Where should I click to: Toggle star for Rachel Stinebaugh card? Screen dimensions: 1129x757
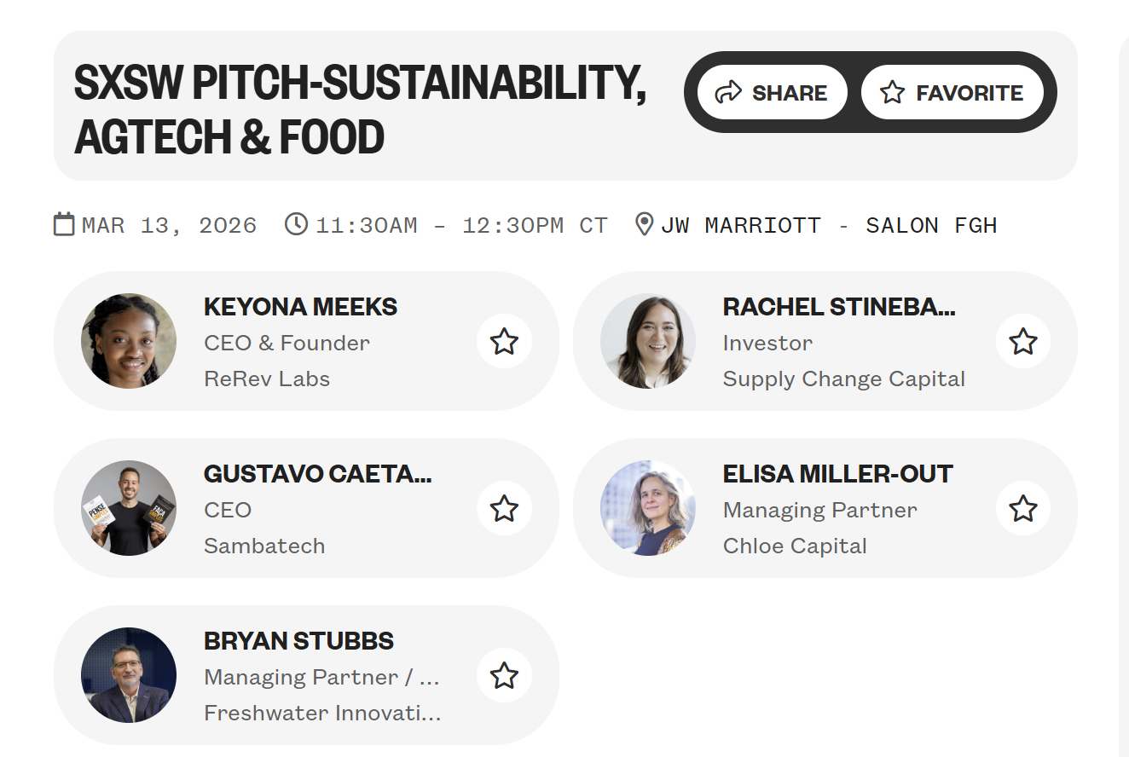[x=1022, y=342]
